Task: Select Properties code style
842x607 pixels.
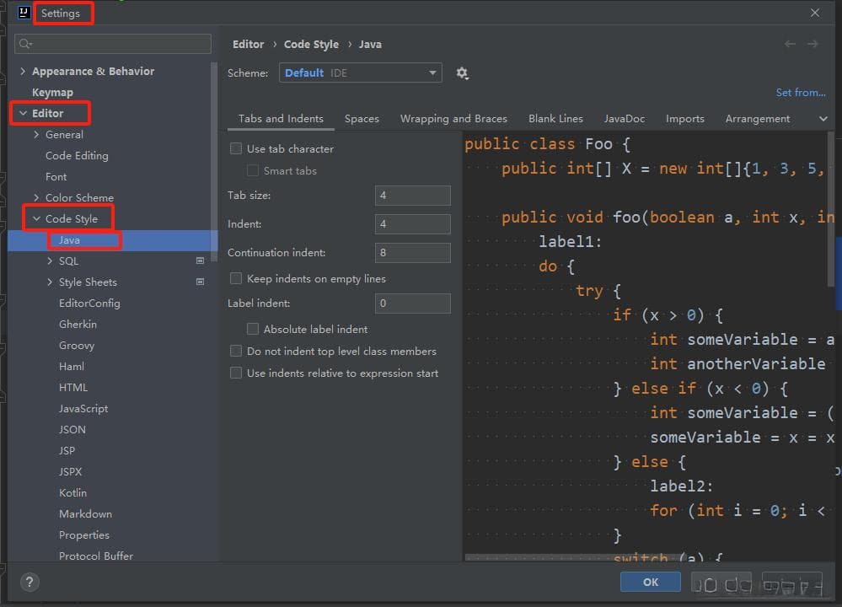Action: [83, 534]
